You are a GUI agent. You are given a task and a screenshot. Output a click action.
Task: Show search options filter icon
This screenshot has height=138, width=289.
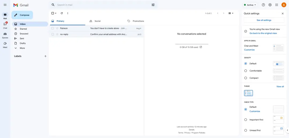pos(153,5)
